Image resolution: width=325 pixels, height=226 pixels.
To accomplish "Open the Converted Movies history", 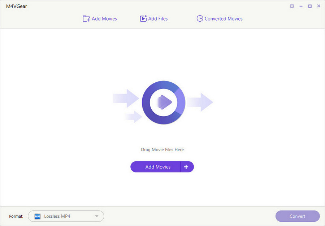I will [x=220, y=19].
